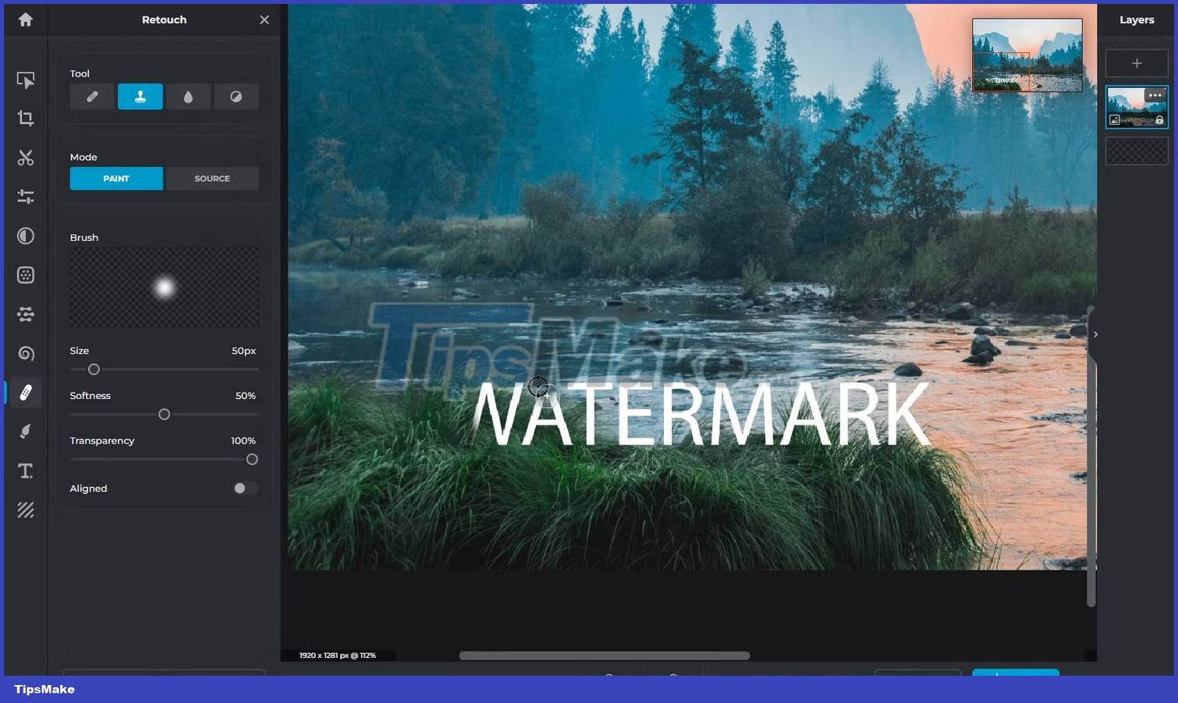Enable the Source mode
Viewport: 1178px width, 703px height.
212,178
